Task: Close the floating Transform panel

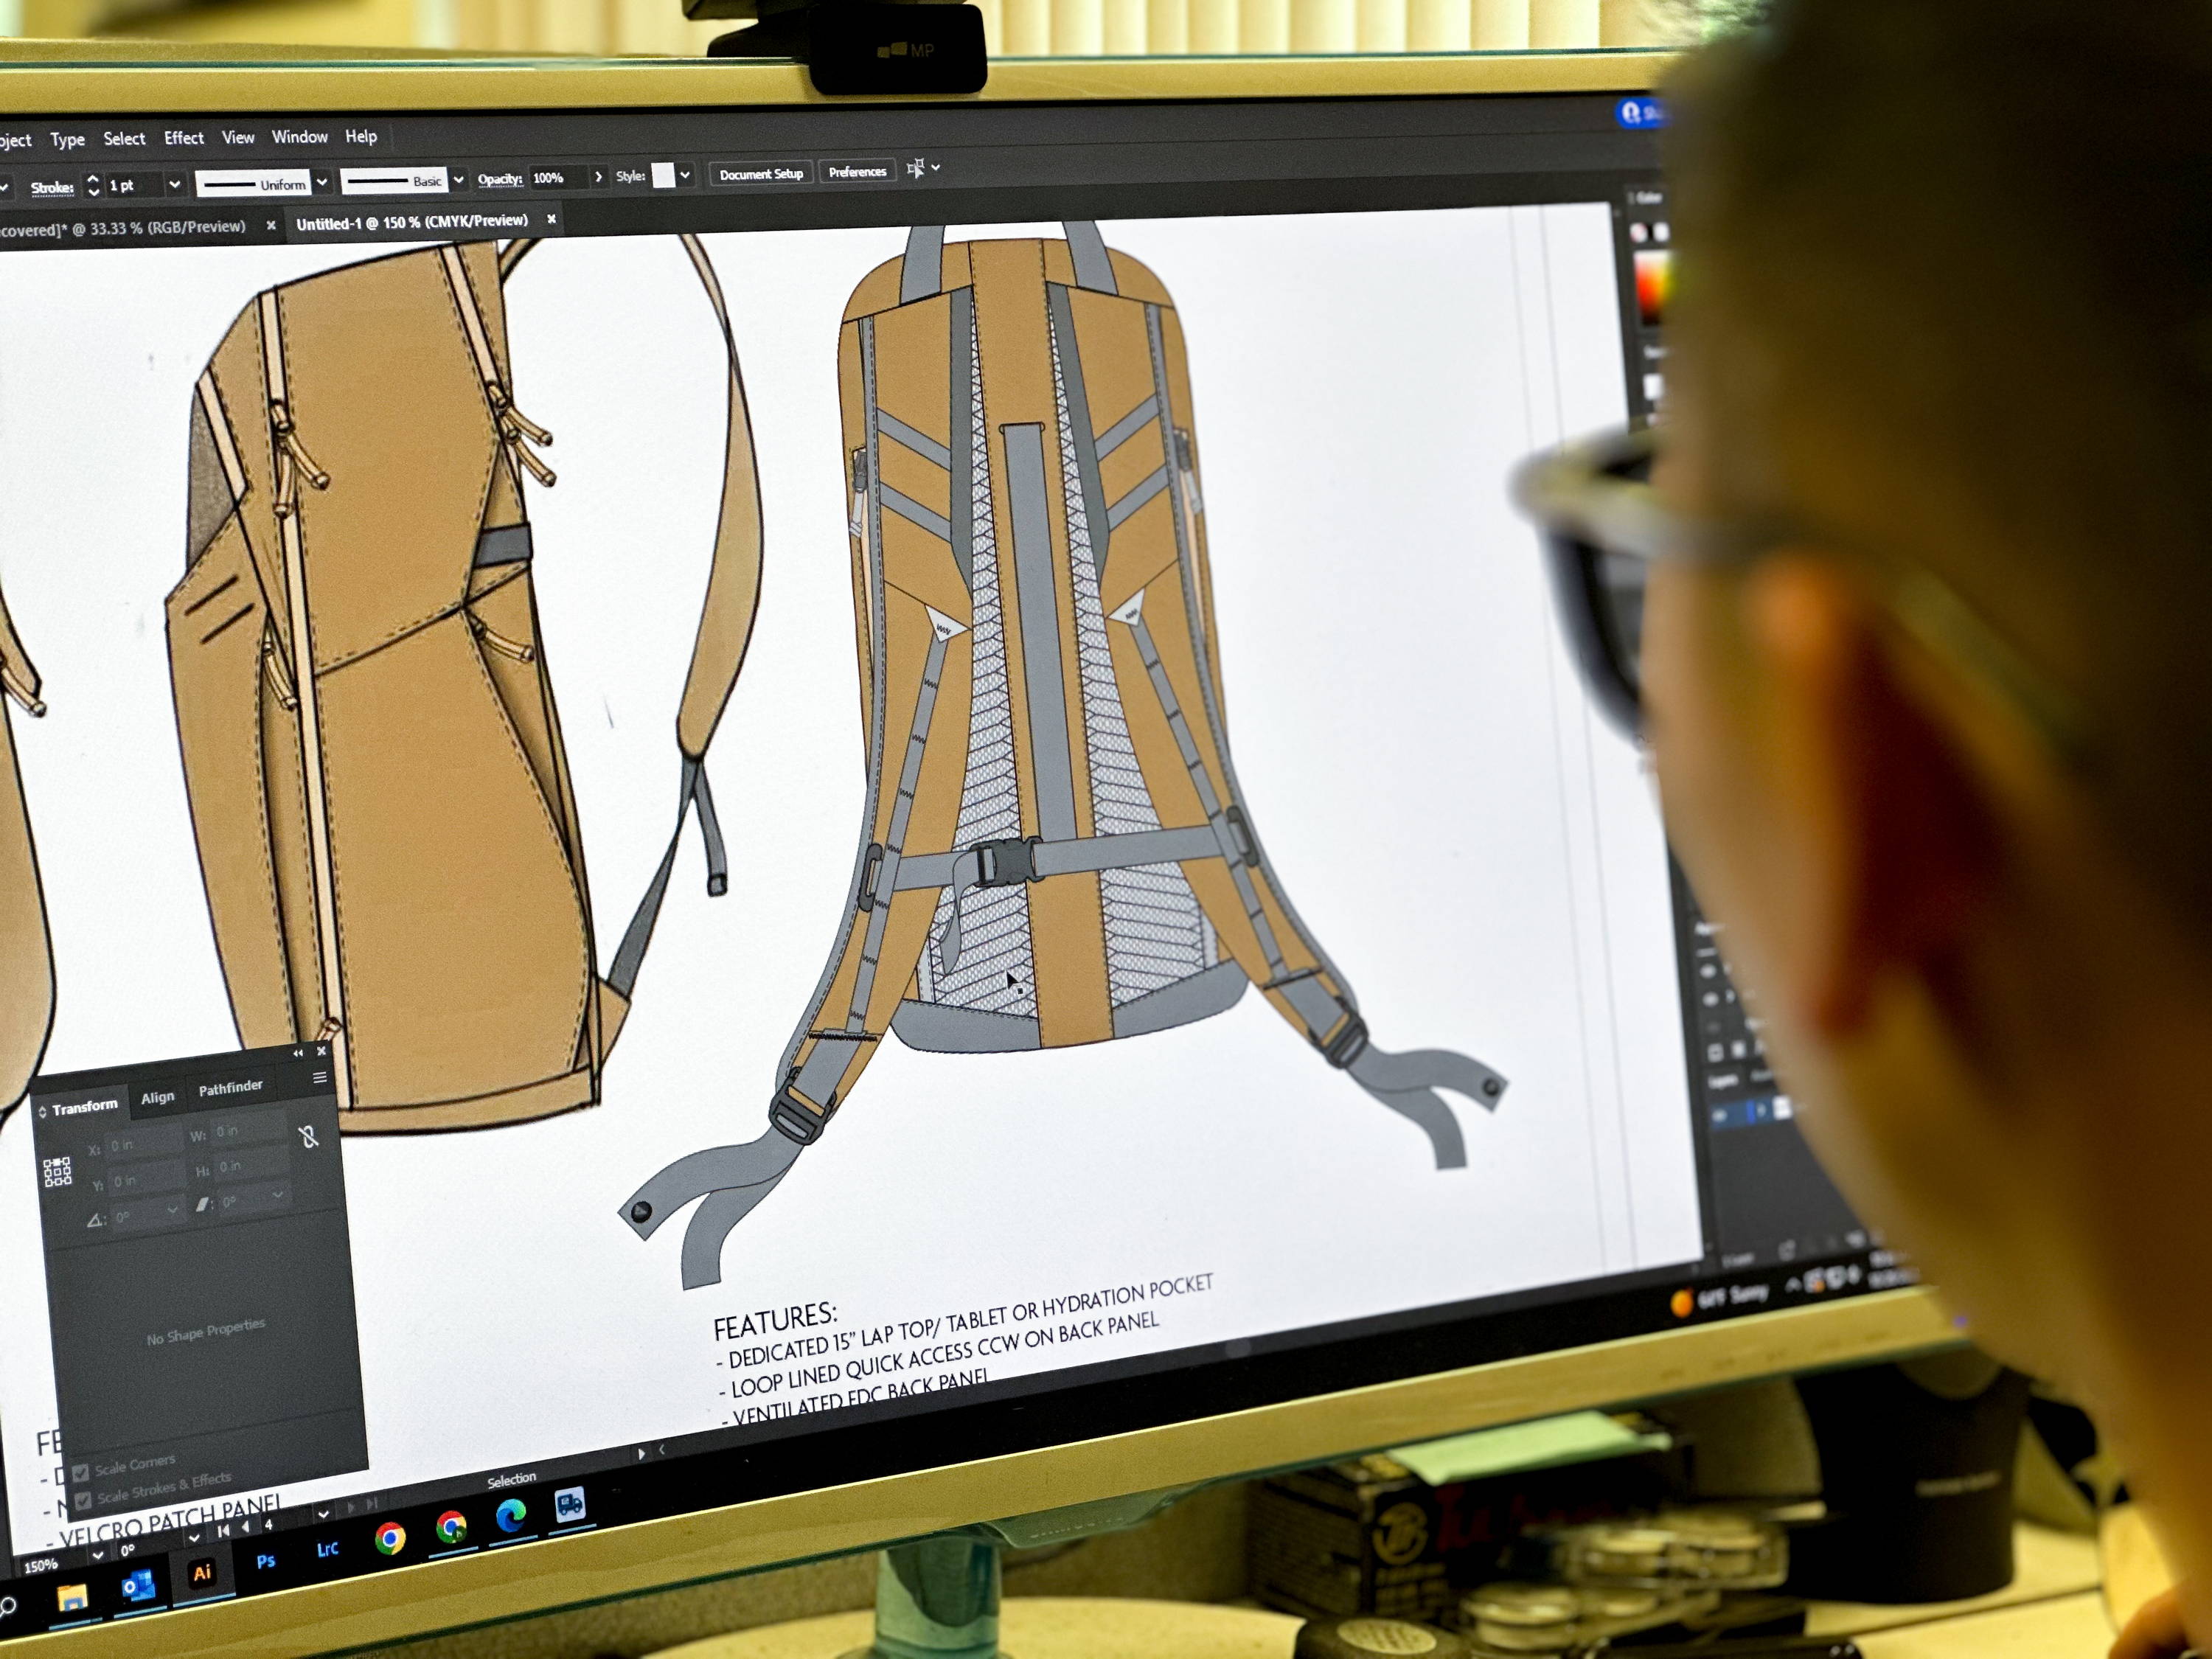Action: click(321, 1051)
